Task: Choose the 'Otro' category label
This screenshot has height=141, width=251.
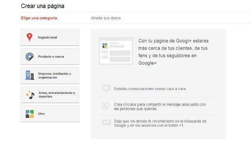Action: (41, 114)
